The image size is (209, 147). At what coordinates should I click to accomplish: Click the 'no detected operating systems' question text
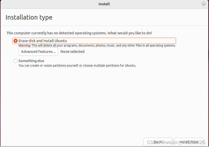(x=79, y=33)
